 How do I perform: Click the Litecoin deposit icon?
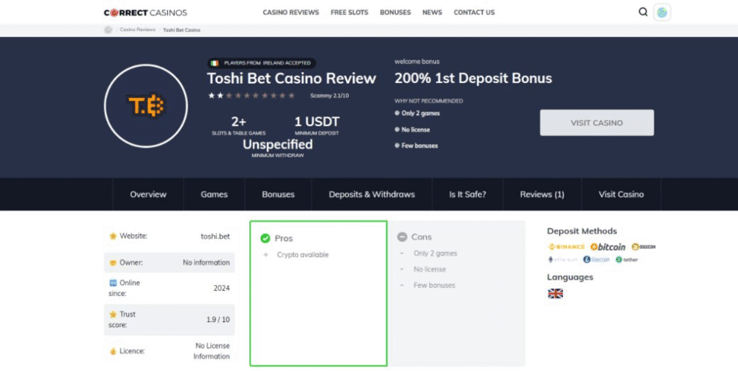597,259
